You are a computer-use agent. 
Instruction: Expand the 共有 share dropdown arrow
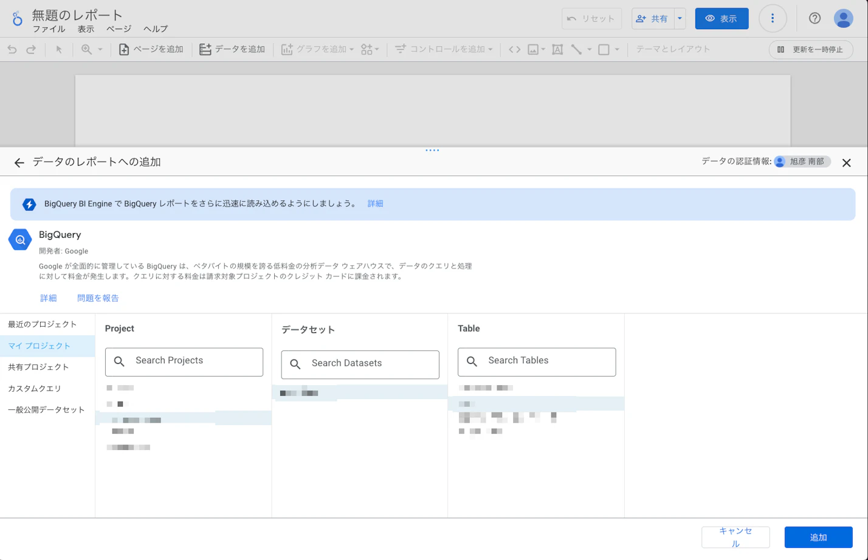(680, 18)
